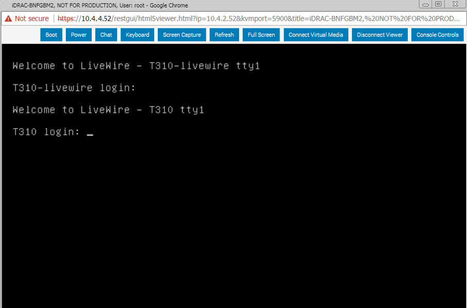Click the Power button
This screenshot has height=308, width=467.
coord(79,35)
